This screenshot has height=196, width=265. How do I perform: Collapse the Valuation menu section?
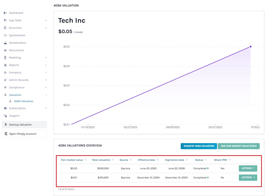[x=46, y=95]
